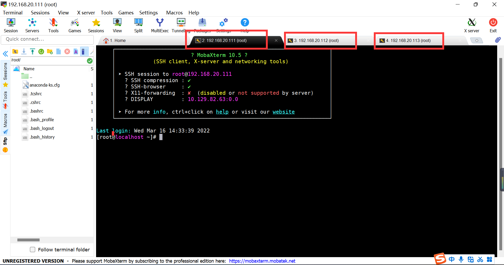Image resolution: width=504 pixels, height=265 pixels.
Task: Click the paperclip icon at the tab bar's end
Action: (x=498, y=40)
